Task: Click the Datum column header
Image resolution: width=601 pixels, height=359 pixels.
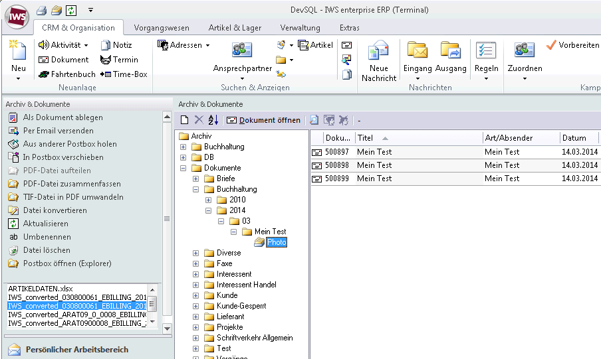Action: pyautogui.click(x=579, y=138)
